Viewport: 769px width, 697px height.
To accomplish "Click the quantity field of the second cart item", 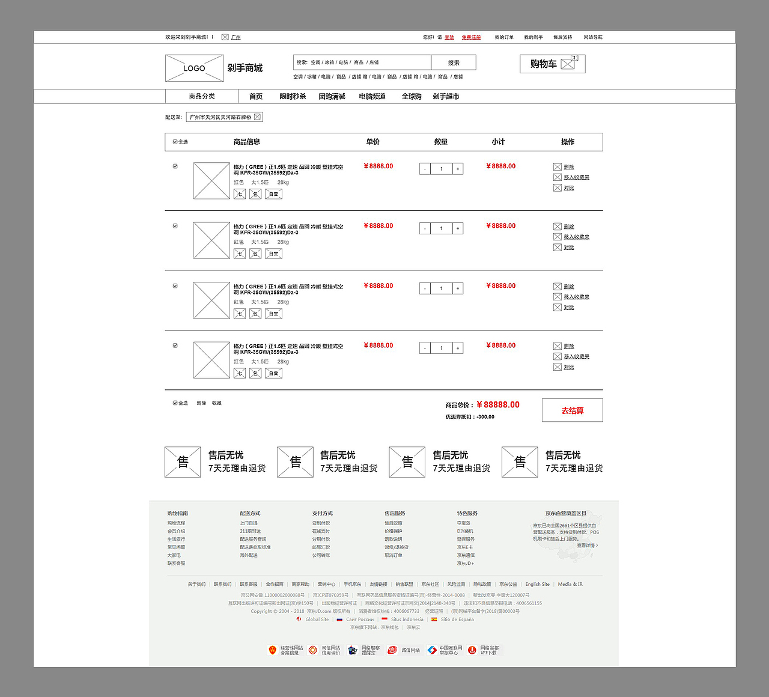I will click(441, 228).
